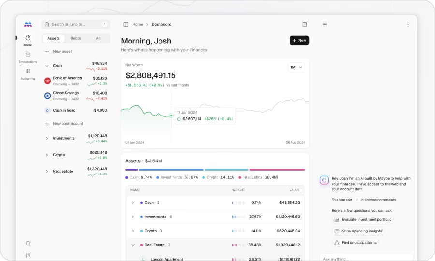Click the plus icon beside New asset
Screen dimensions: 435x261
[47, 51]
